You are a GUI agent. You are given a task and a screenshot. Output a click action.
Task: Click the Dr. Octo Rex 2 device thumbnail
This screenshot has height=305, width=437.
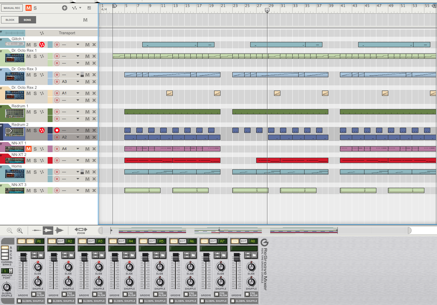coord(15,95)
